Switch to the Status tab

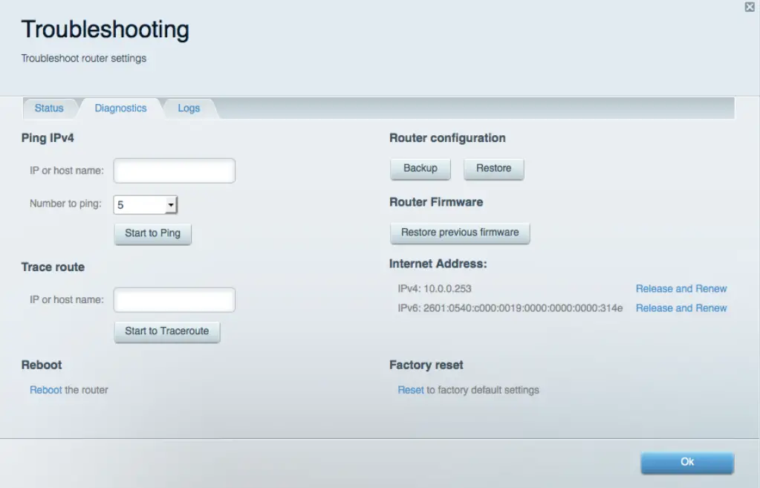49,108
